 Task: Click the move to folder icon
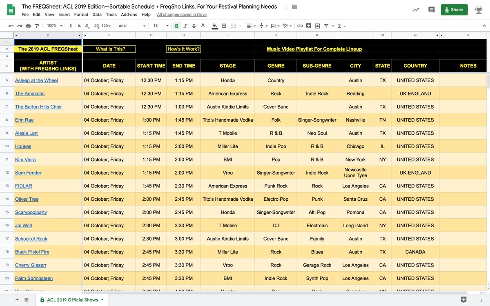point(294,7)
